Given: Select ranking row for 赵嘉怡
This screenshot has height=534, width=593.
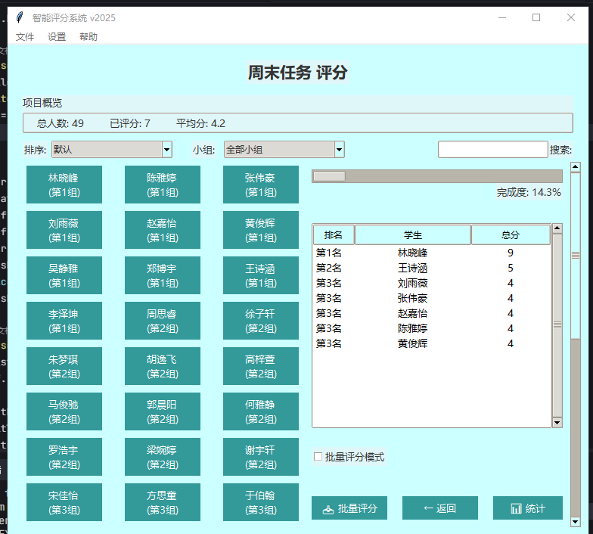Looking at the screenshot, I should click(x=432, y=313).
